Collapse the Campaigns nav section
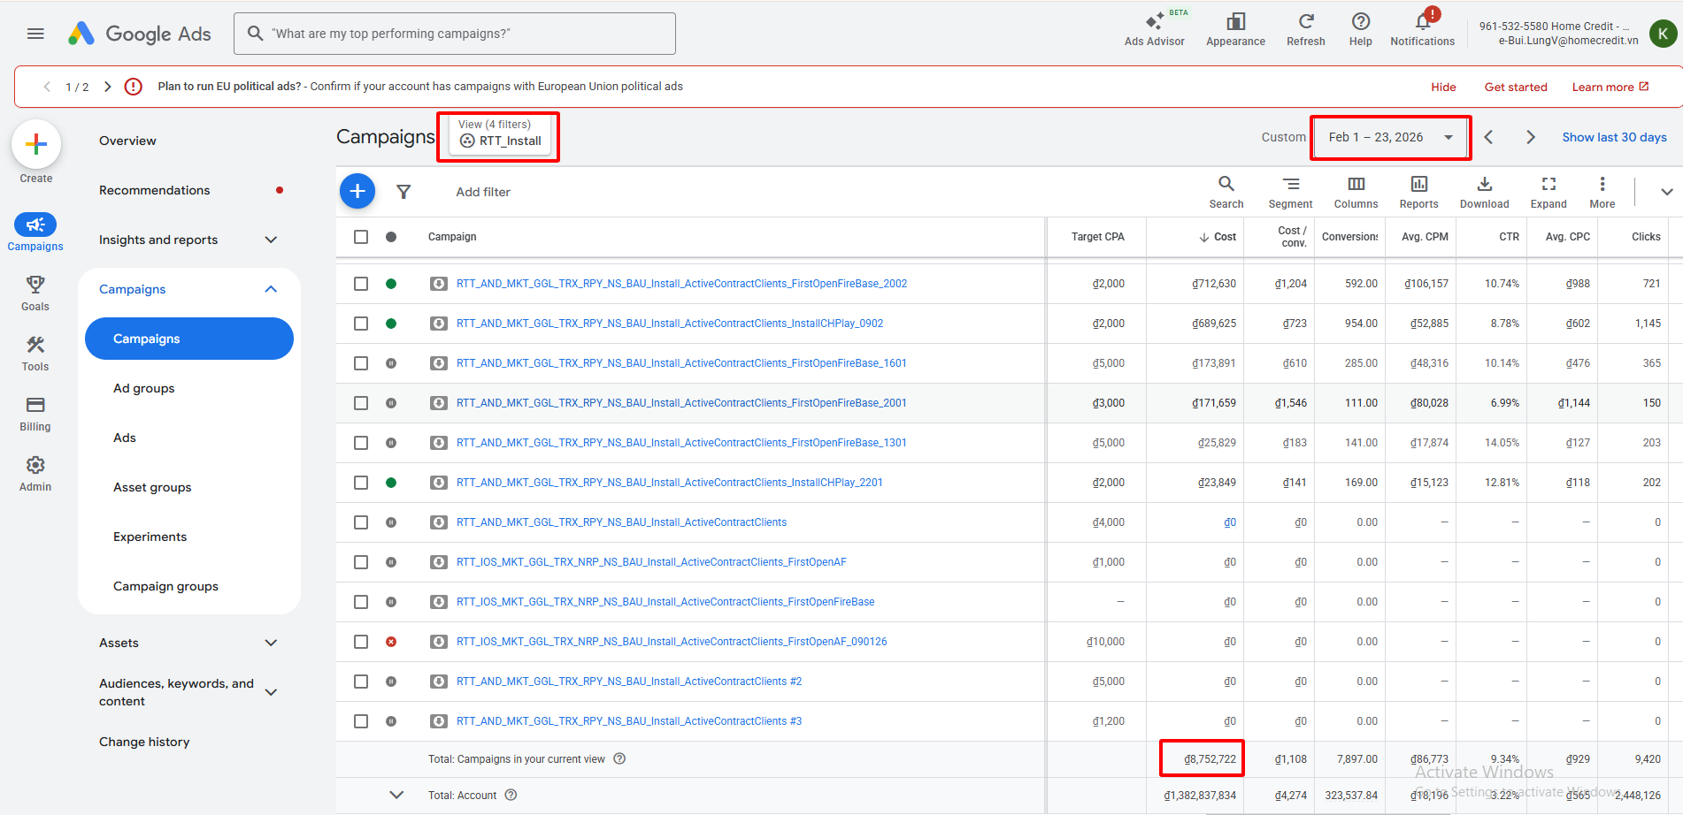 pyautogui.click(x=271, y=289)
